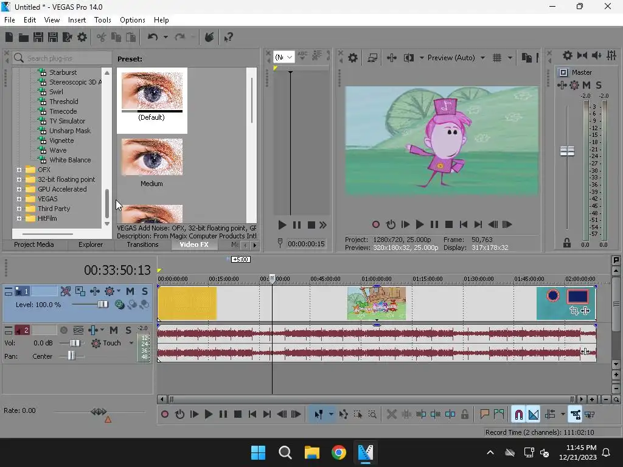Viewport: 623px width, 467px height.
Task: Click the Chrome taskbar icon
Action: [x=338, y=452]
